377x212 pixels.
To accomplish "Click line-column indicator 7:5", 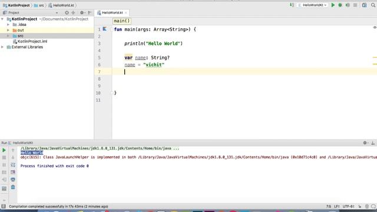I will point(329,207).
